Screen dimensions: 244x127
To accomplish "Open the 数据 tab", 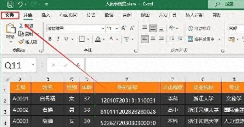I will 109,15.
